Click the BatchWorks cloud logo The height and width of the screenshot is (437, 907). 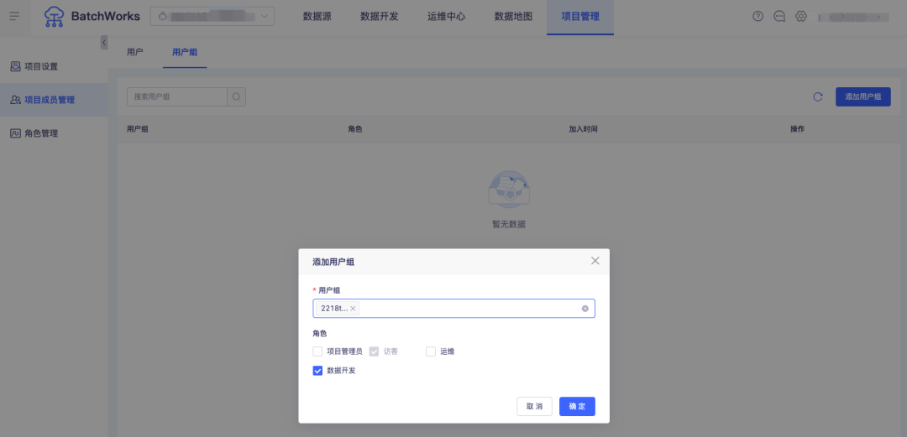(55, 16)
